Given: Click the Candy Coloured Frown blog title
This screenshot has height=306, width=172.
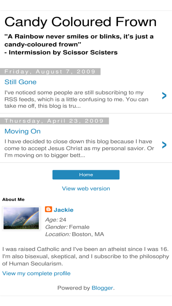Looking at the screenshot, I should (80, 22).
